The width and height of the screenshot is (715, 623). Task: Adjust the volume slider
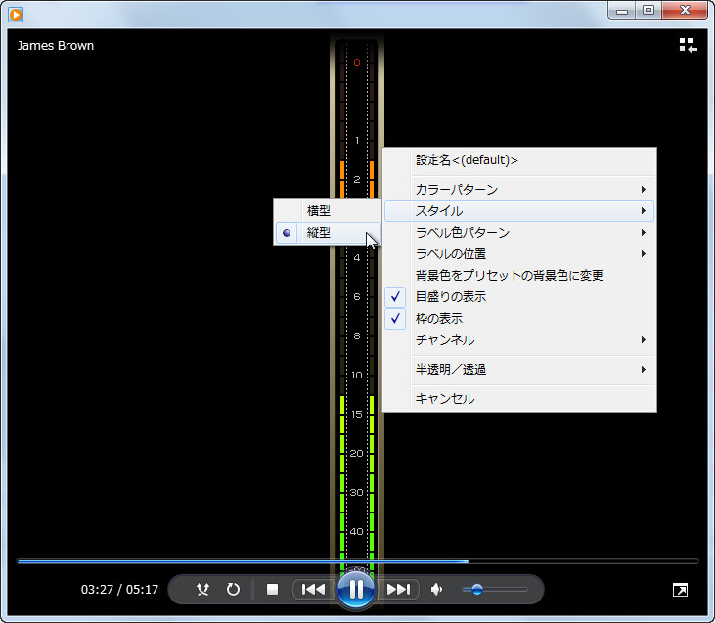tap(495, 589)
